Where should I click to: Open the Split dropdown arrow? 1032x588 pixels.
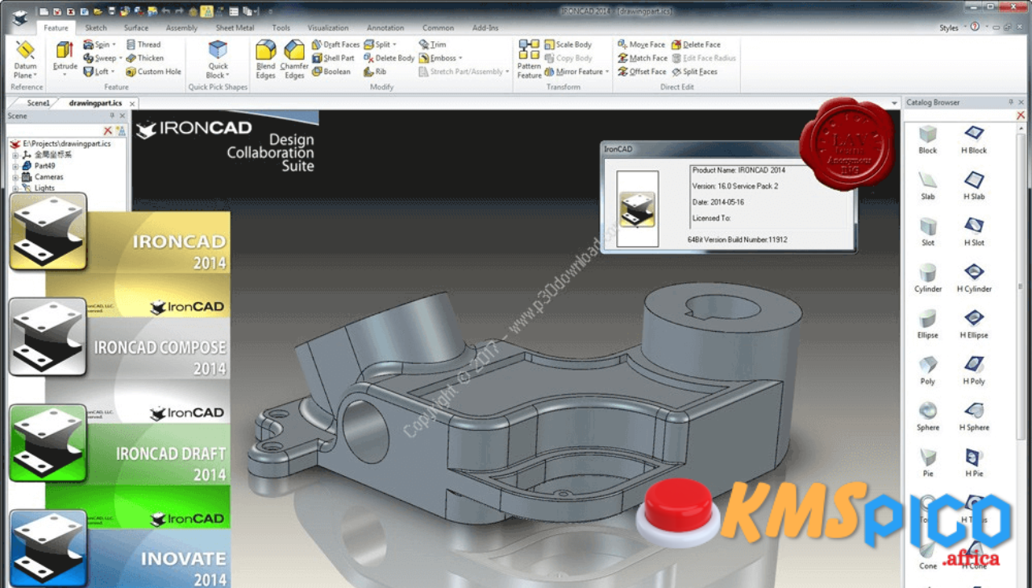coord(394,44)
